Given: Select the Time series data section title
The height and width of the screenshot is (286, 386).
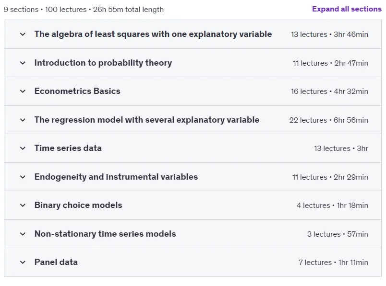Looking at the screenshot, I should 68,148.
